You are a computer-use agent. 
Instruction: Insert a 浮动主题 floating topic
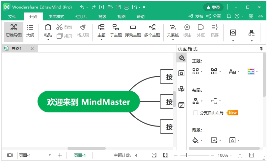133,31
